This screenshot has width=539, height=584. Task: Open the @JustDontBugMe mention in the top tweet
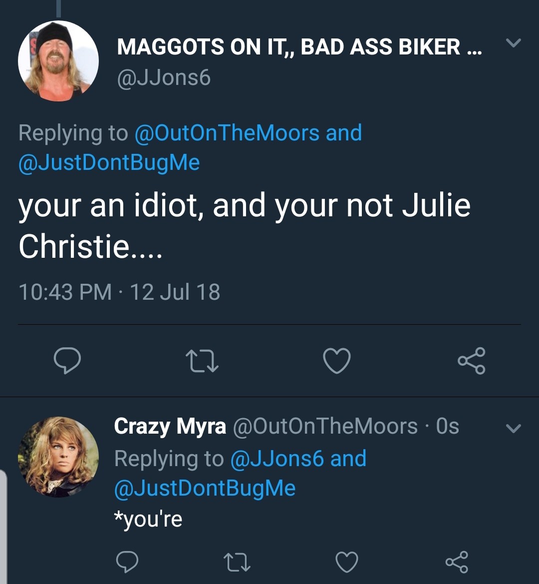coord(109,163)
